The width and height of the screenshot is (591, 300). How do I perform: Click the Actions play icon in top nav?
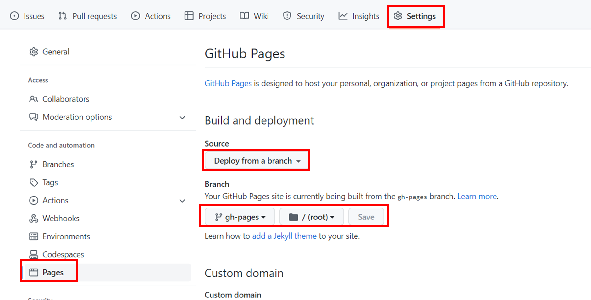point(135,16)
